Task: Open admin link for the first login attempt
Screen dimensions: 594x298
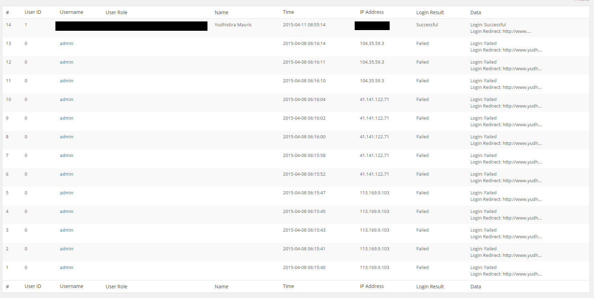Action: coord(67,268)
